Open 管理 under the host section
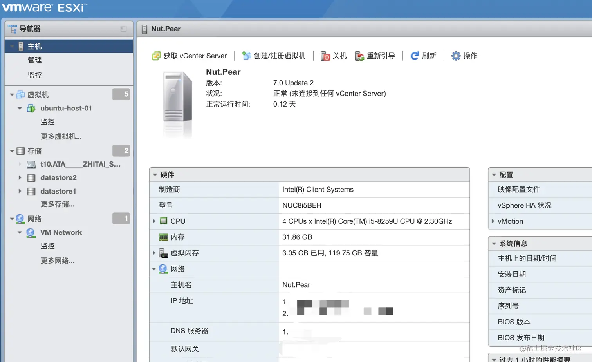 (x=34, y=60)
